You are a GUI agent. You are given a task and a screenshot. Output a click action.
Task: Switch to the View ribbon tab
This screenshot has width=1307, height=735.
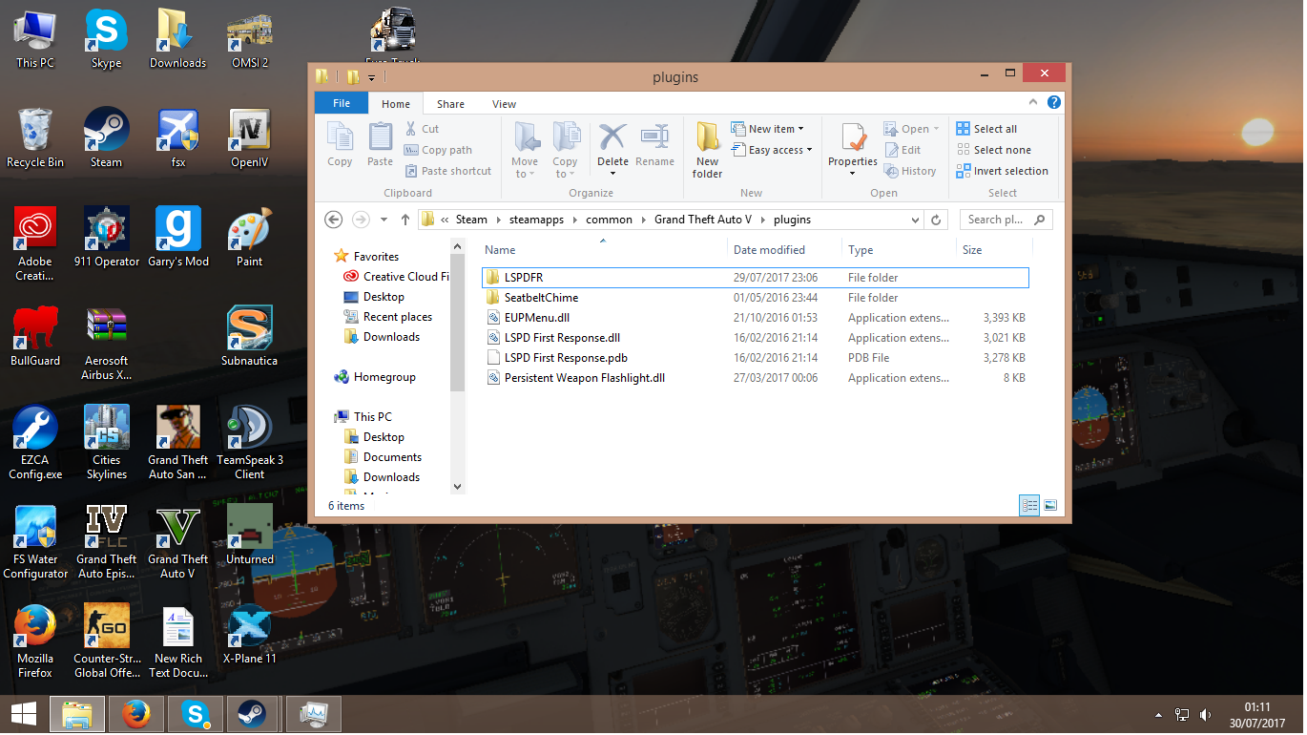pyautogui.click(x=504, y=104)
